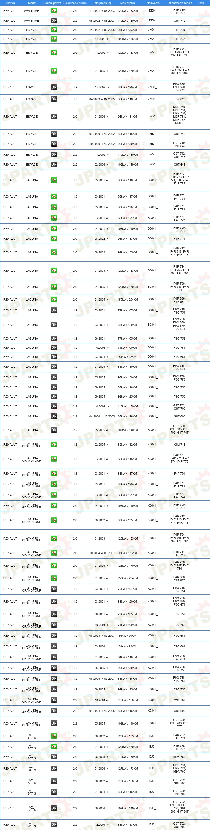Click the body code 'JE0_' in the 95kW / 130KM row

tap(152, 144)
